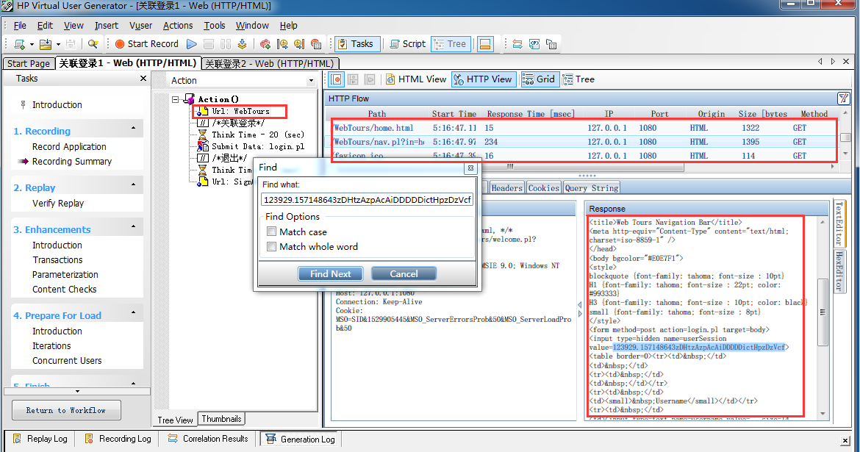Collapse the partly hidden Finish section
This screenshot has height=452, width=860.
(133, 383)
